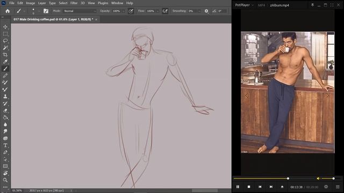Expand the status bar info arrow
344x193 pixels.
pyautogui.click(x=71, y=191)
